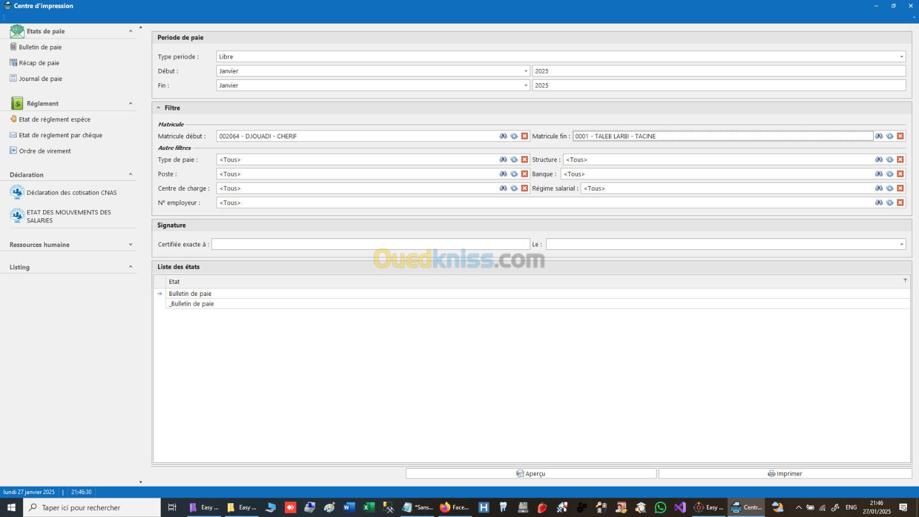The image size is (919, 517).
Task: Click the filter icon in Etat column header
Action: (x=905, y=281)
